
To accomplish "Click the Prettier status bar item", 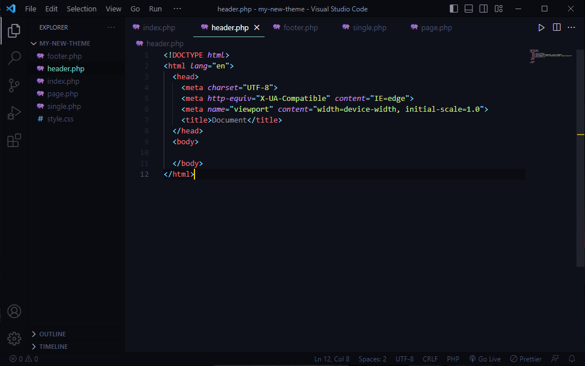I will click(526, 359).
